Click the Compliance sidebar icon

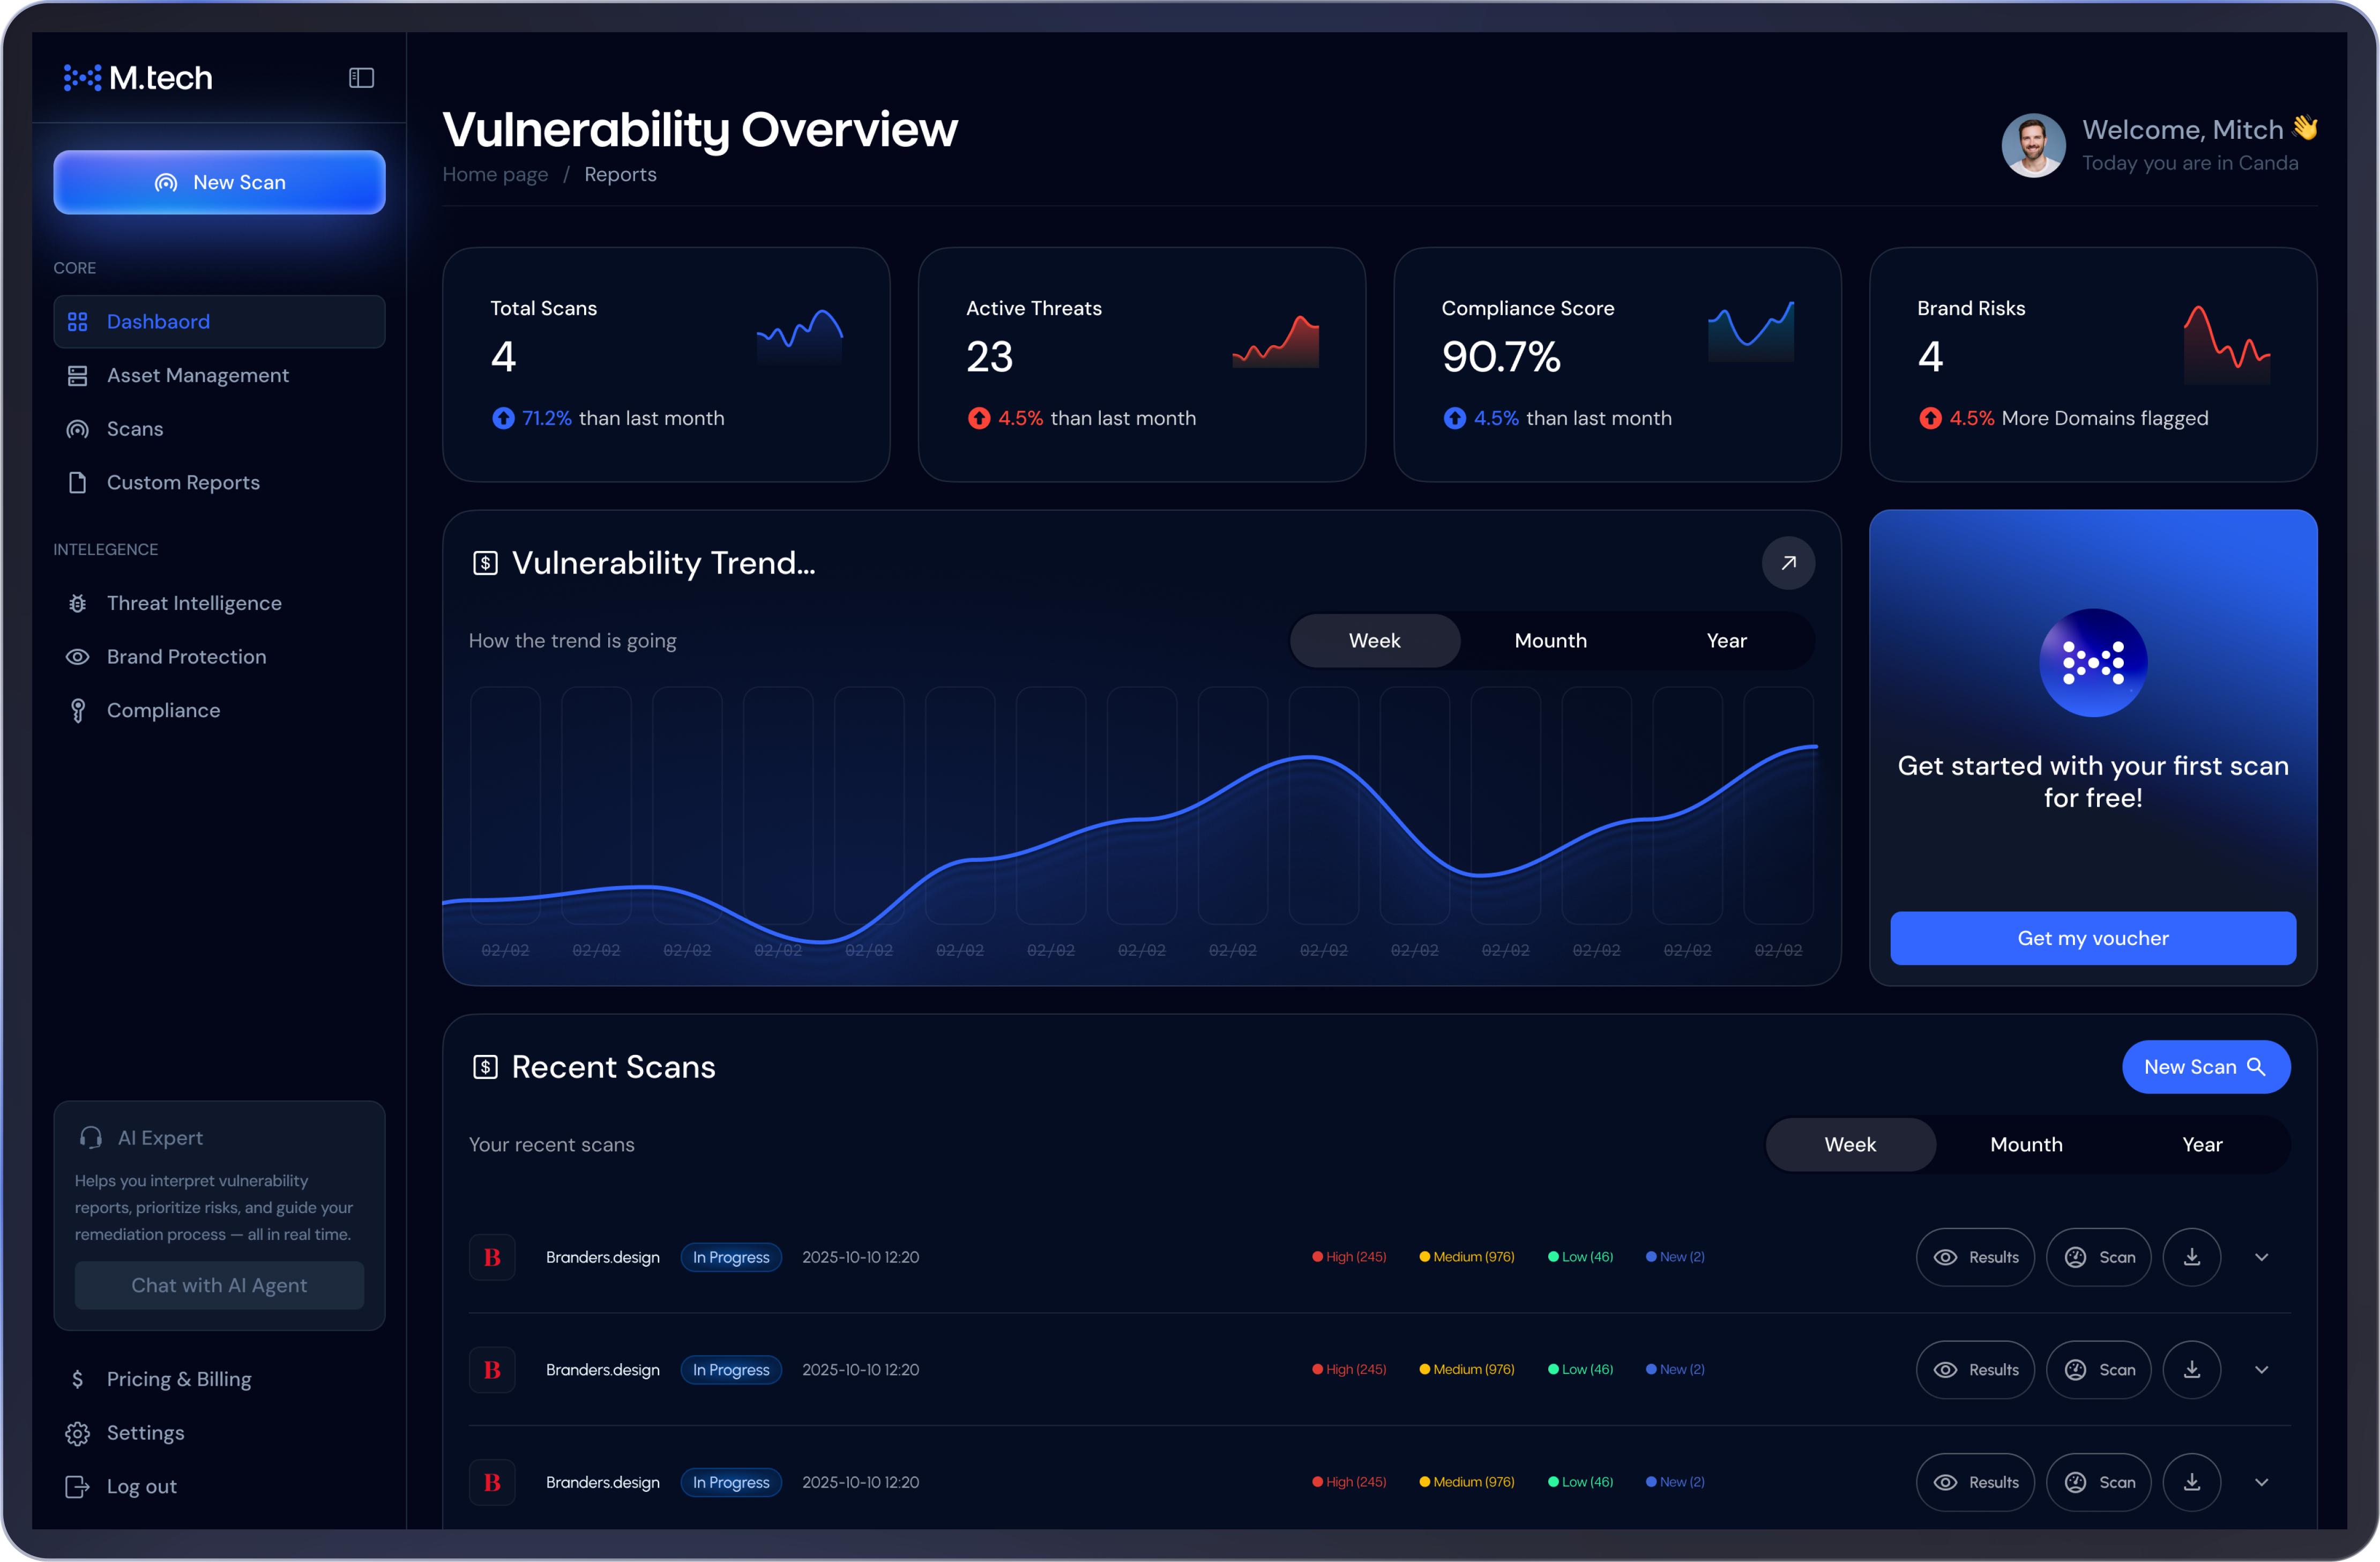tap(77, 711)
